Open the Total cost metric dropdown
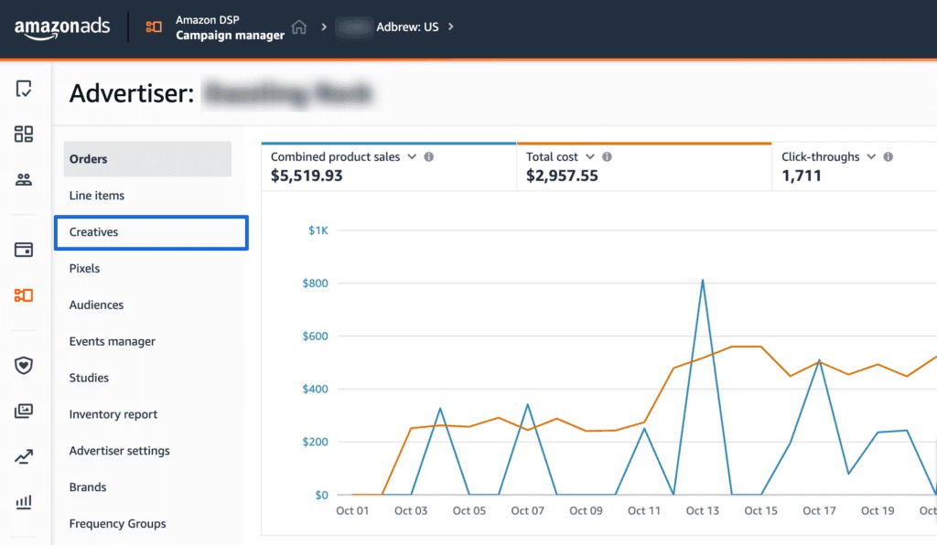 coord(590,157)
